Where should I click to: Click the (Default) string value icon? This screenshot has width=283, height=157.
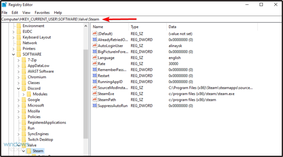pyautogui.click(x=95, y=34)
